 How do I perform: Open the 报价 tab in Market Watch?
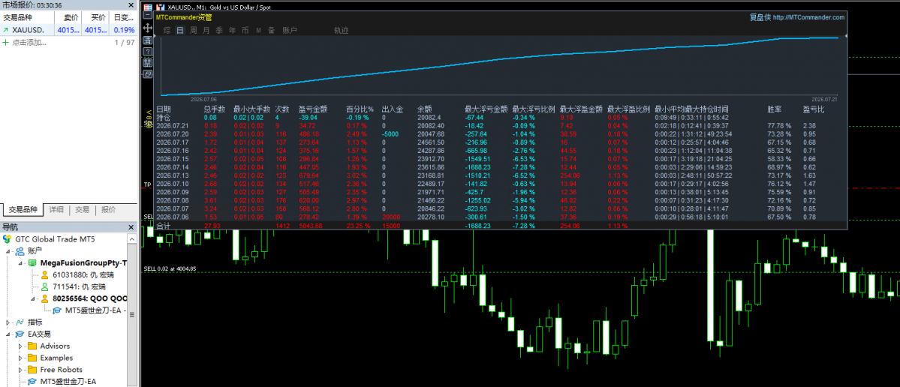(x=109, y=210)
